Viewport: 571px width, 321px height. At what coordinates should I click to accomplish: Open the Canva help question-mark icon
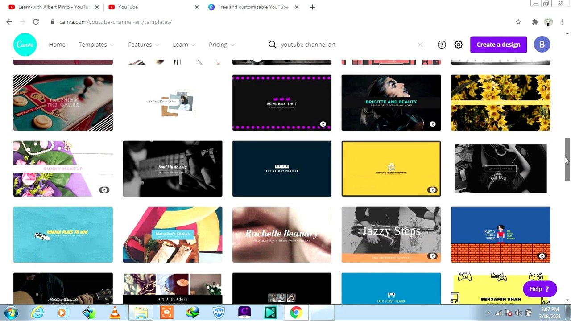click(x=442, y=45)
